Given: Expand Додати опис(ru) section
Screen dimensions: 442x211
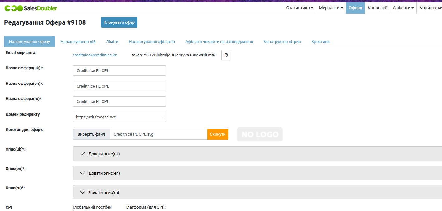Looking at the screenshot, I should pos(257,192).
